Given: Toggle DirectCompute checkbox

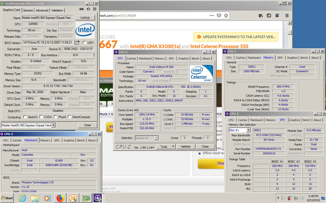Looking at the screenshot, I should click(x=69, y=117).
